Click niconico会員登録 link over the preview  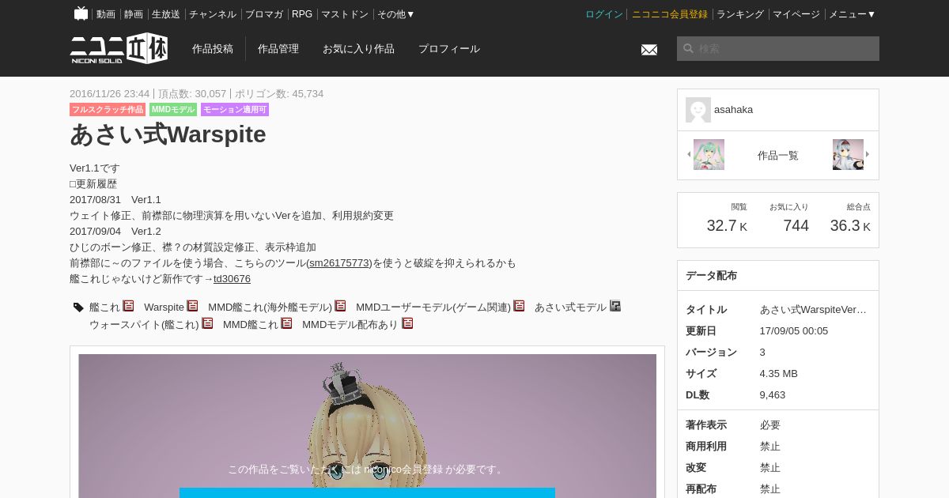(x=403, y=469)
